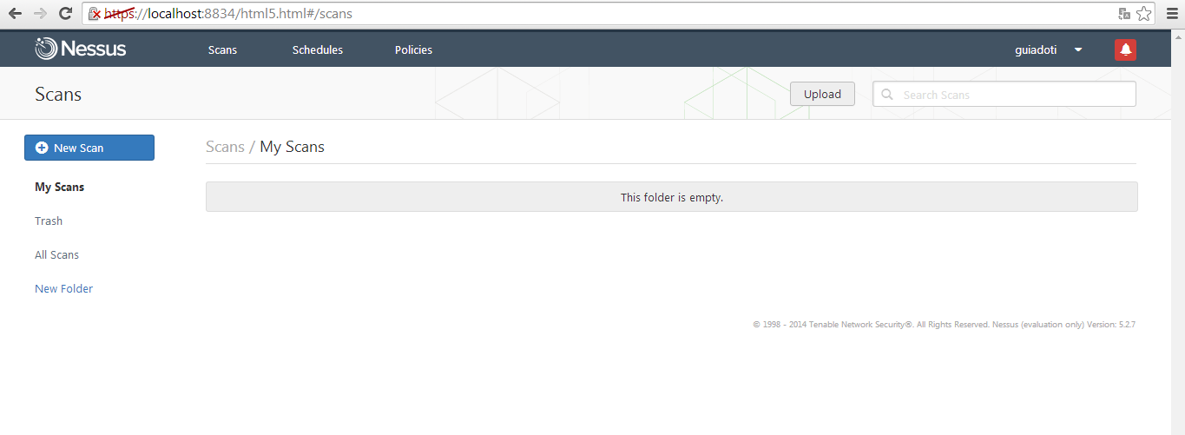The image size is (1185, 435).
Task: Go to the Scans menu
Action: (222, 49)
